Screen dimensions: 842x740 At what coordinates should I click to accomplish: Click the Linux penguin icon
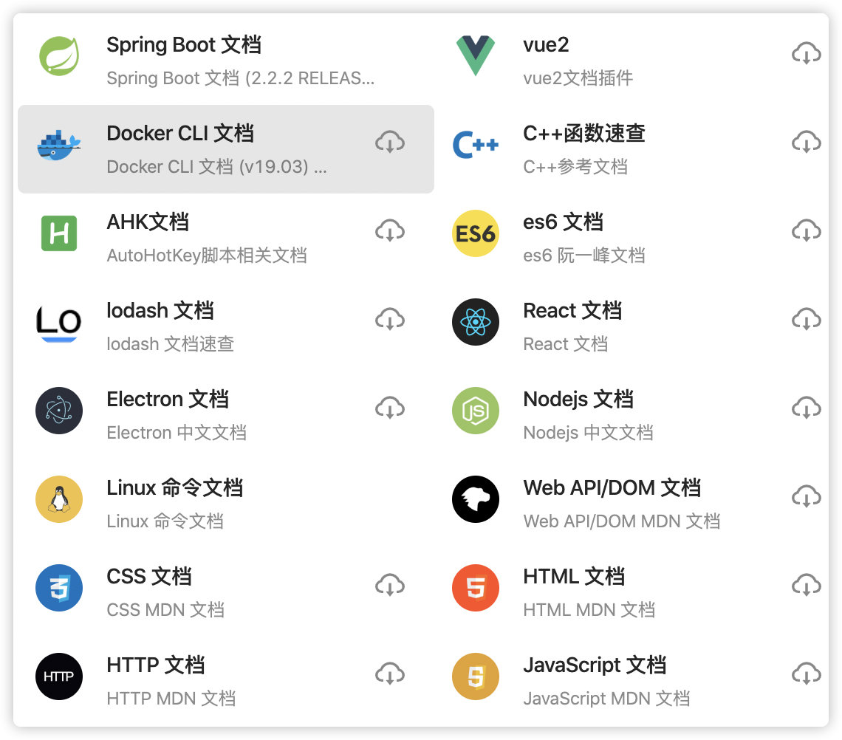point(59,499)
